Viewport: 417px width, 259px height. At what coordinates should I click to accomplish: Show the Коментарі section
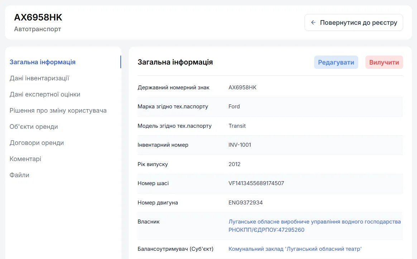pos(25,159)
